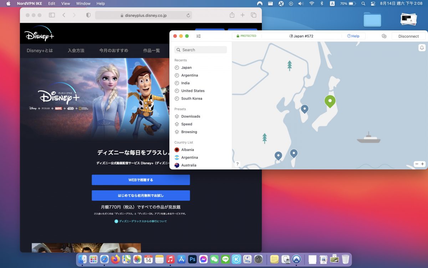Open the Apple menu

[8, 4]
